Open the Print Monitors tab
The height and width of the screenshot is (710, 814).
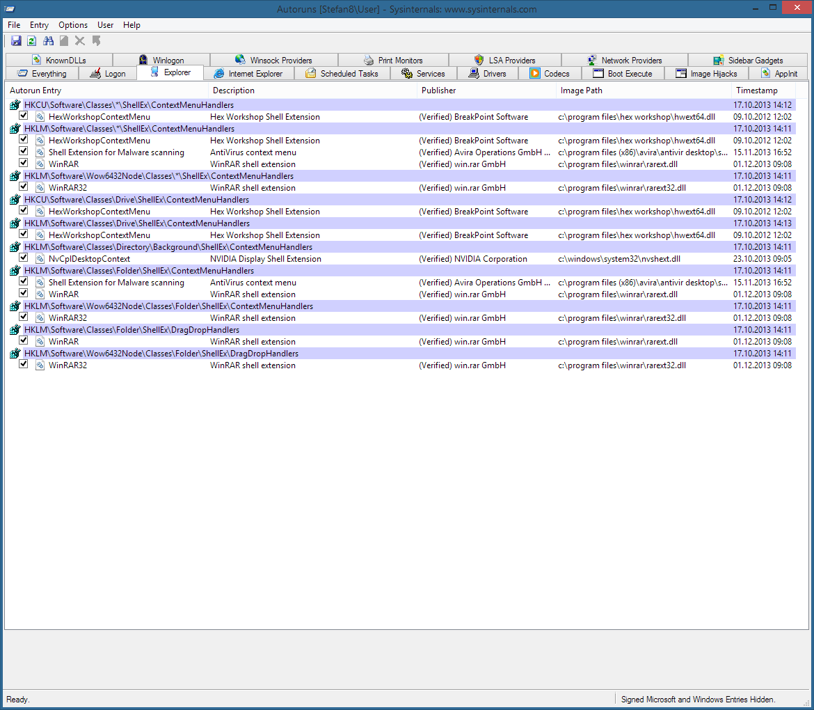(393, 60)
